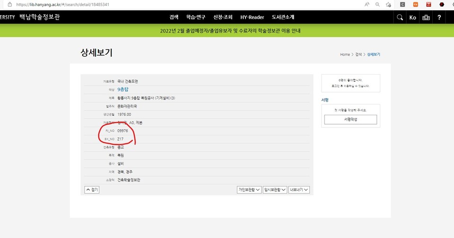Click 상세보기 in the breadcrumb
Screen dimensions: 454x238
tap(374, 54)
